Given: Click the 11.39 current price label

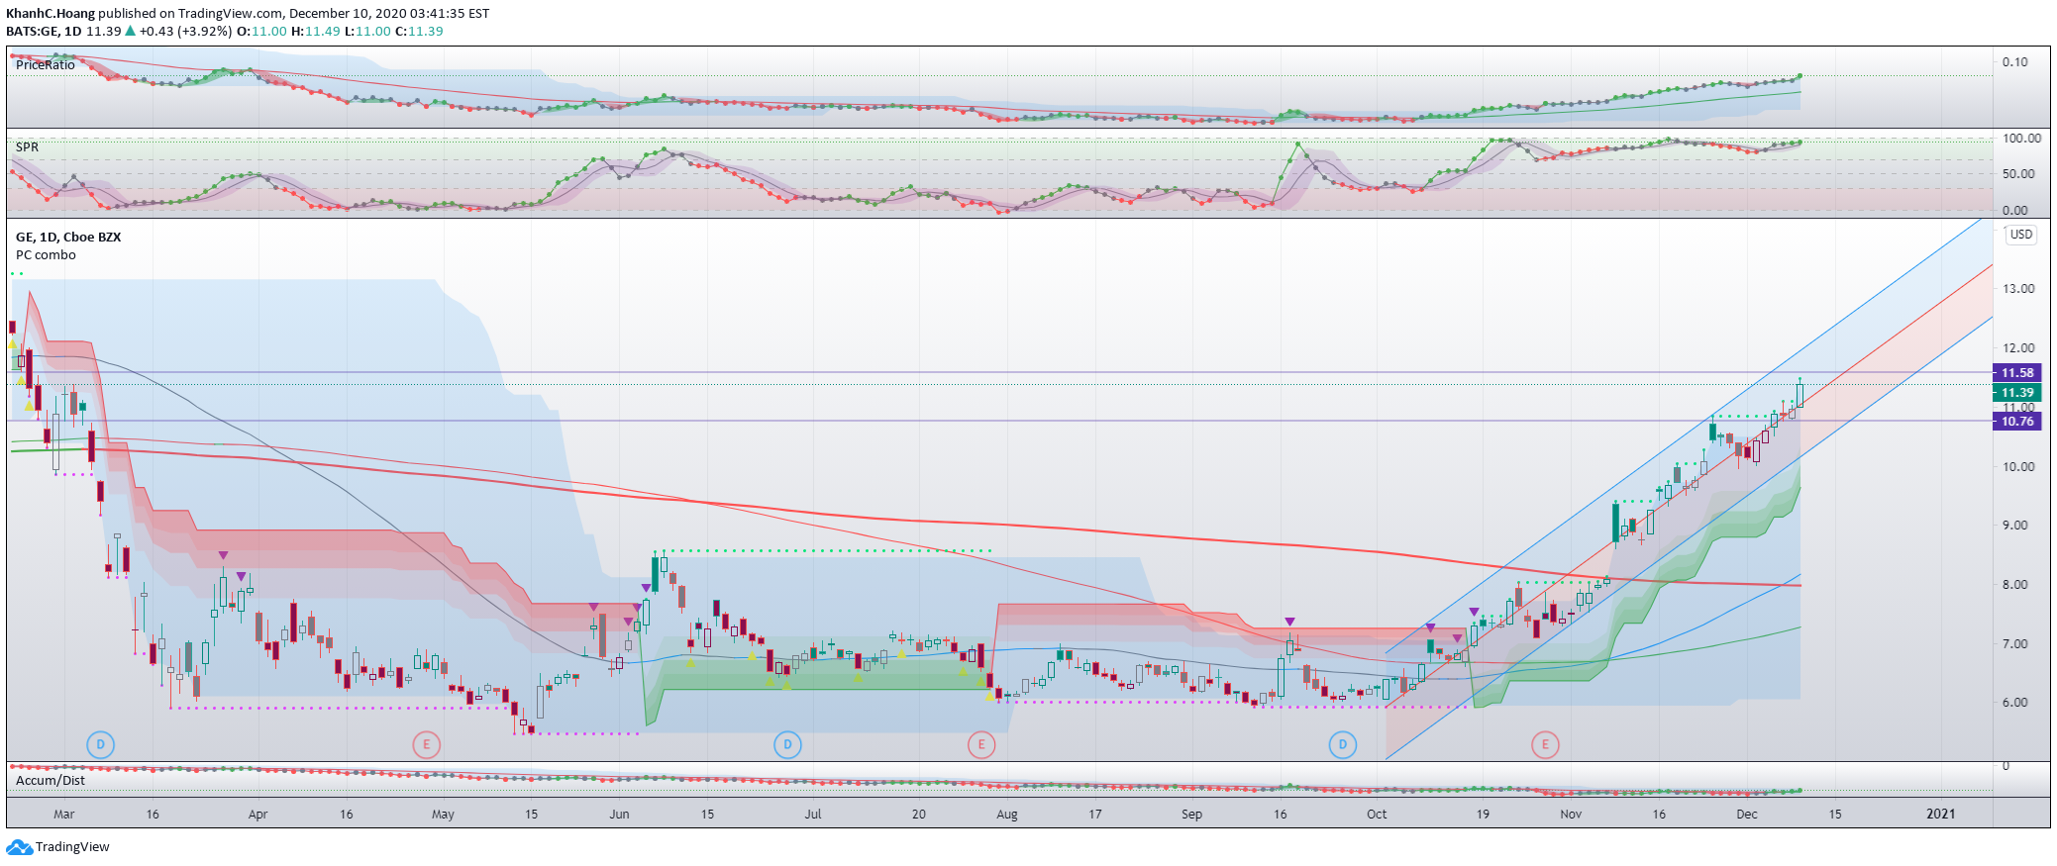Looking at the screenshot, I should pos(2016,393).
